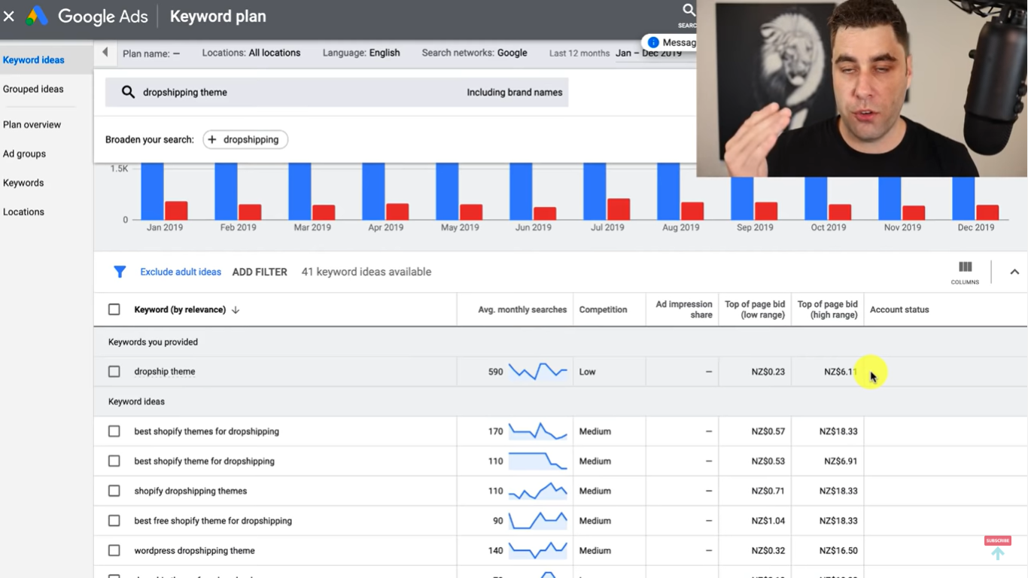Select the 'shopify dropshipping themes' checkbox
Image resolution: width=1028 pixels, height=578 pixels.
[x=114, y=491]
